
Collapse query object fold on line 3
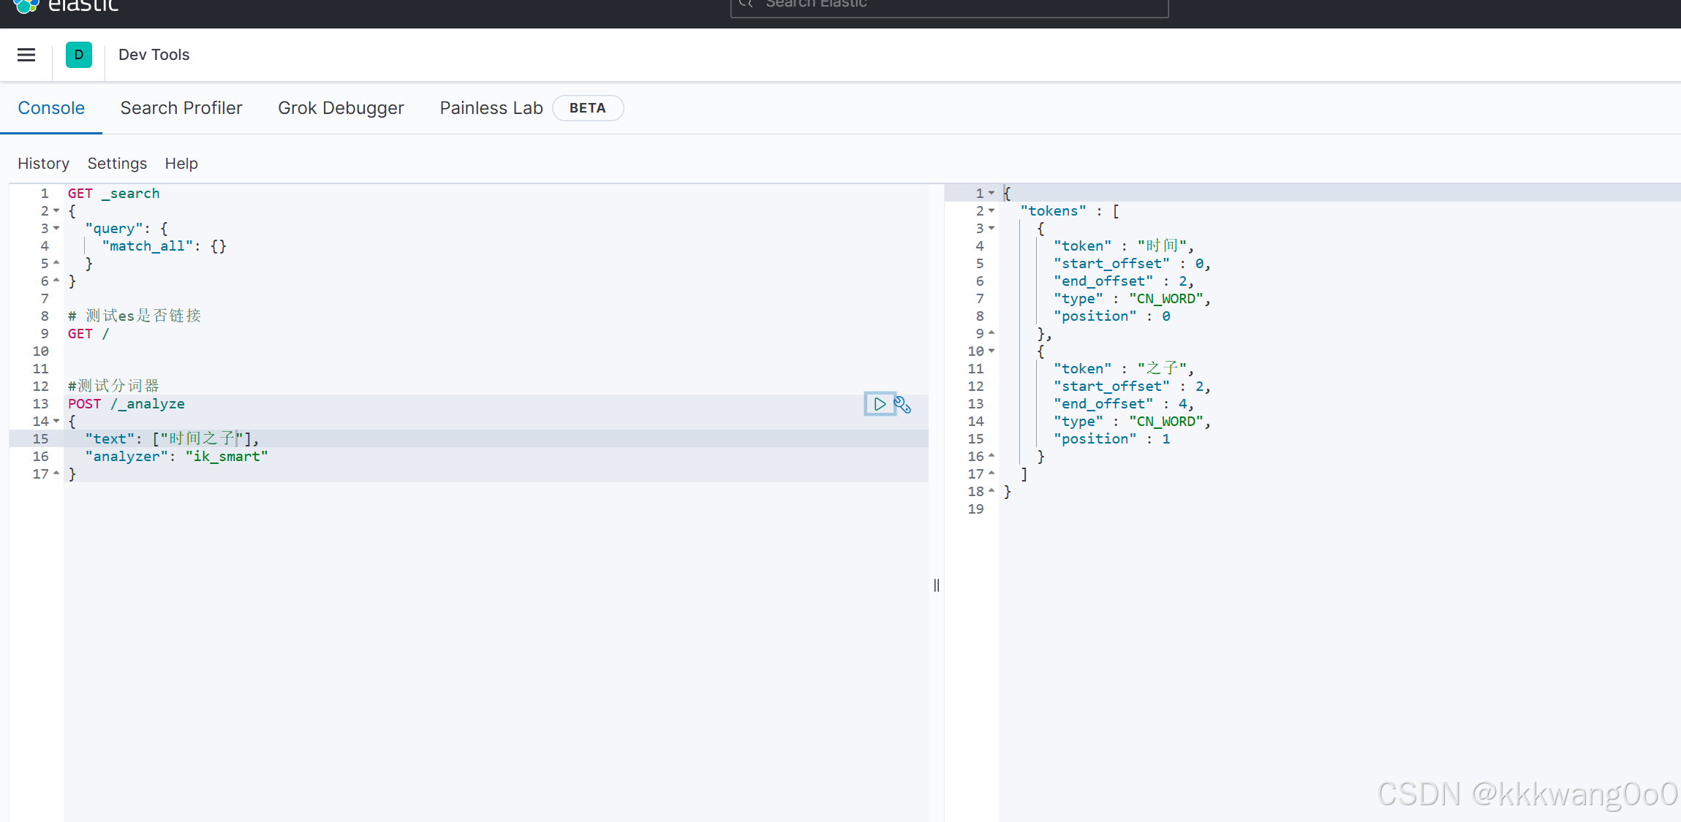click(x=56, y=229)
